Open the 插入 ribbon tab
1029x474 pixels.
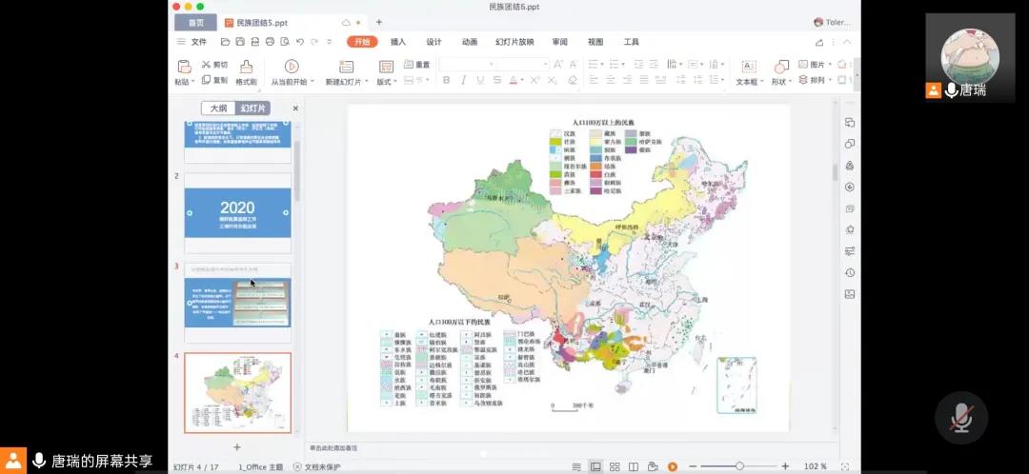[x=398, y=42]
